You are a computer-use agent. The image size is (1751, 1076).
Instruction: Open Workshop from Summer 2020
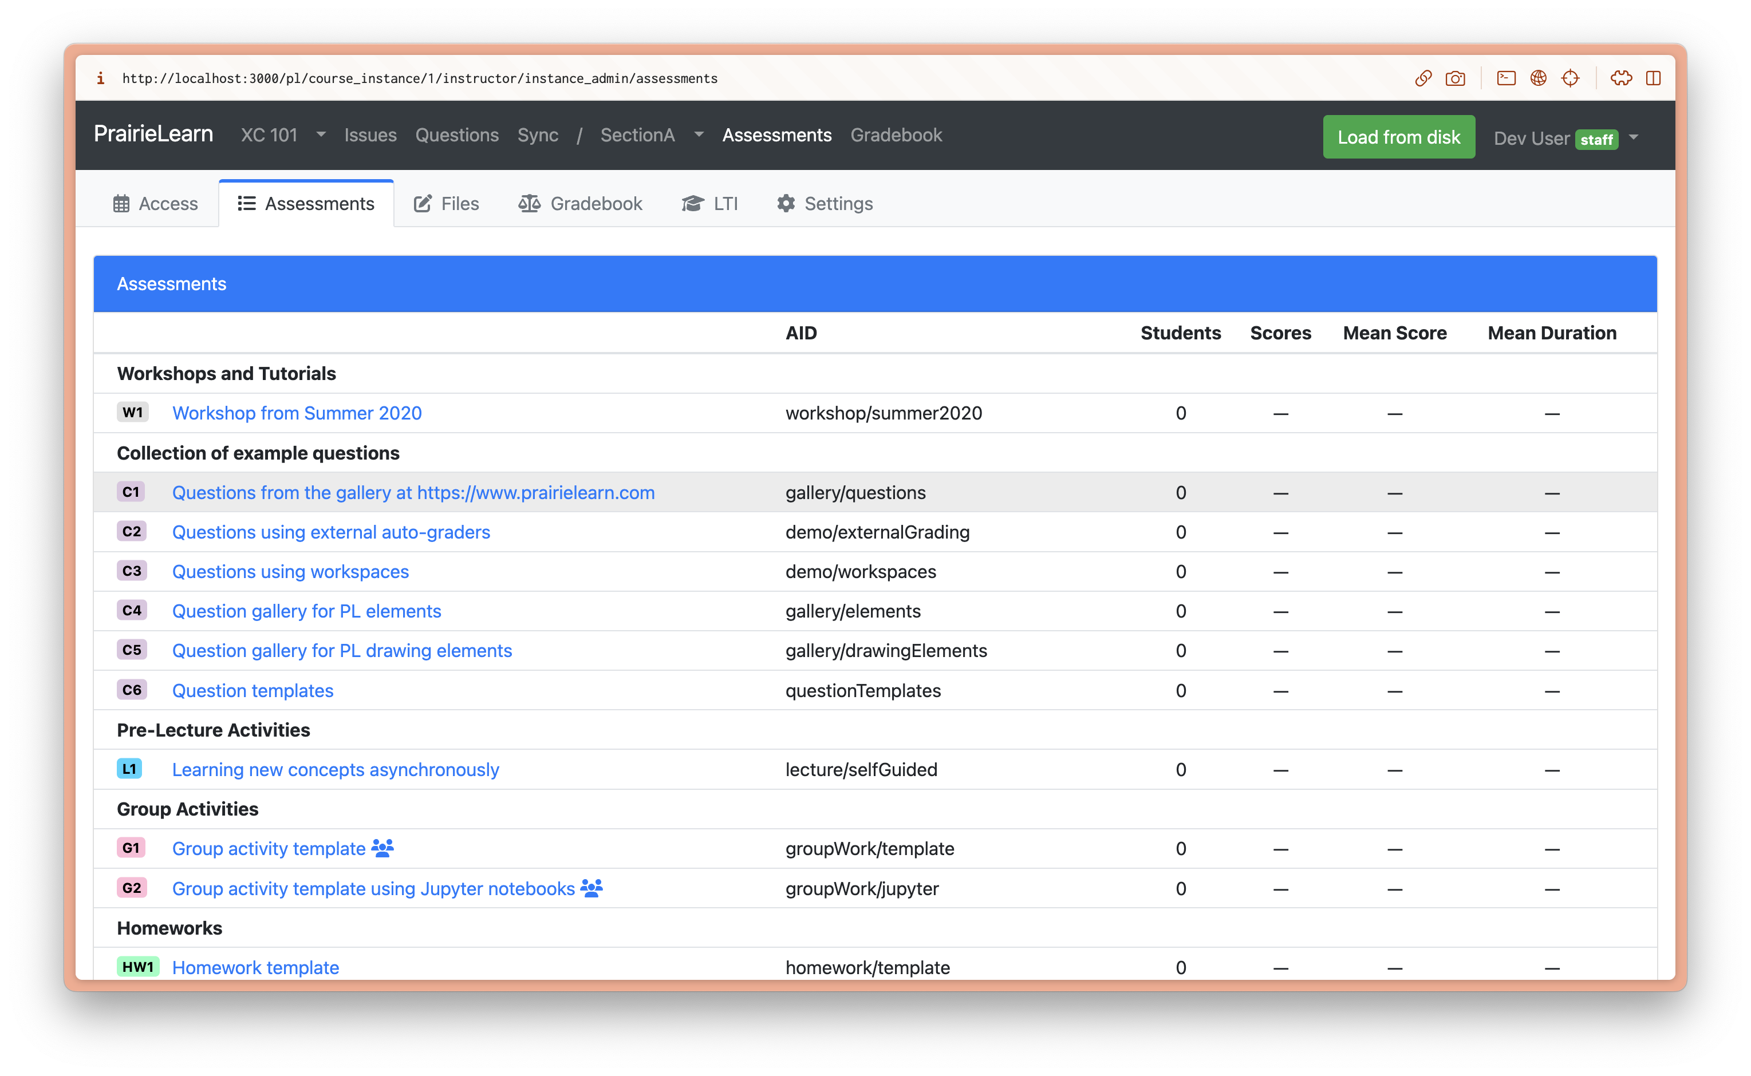(297, 413)
